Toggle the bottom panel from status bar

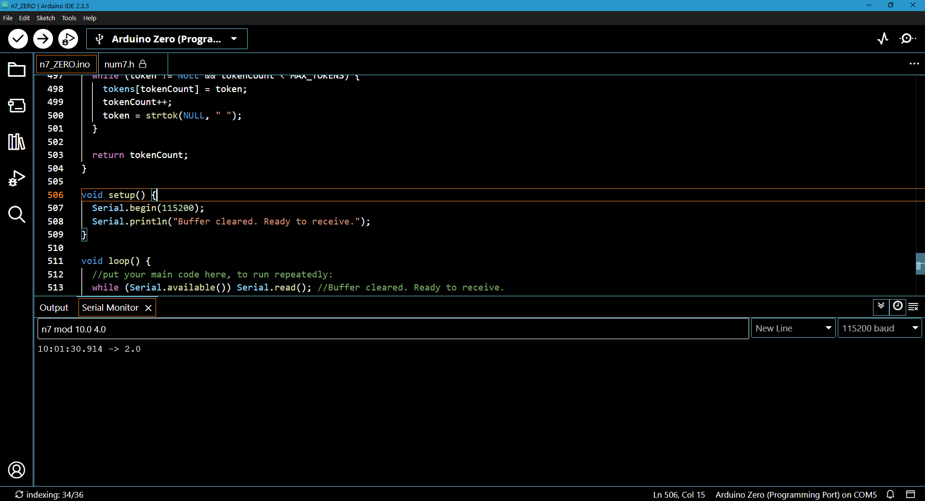910,494
